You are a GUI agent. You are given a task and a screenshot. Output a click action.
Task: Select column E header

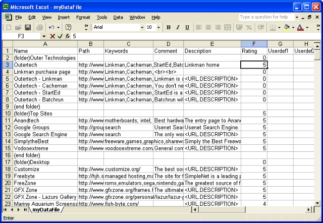tap(212, 44)
